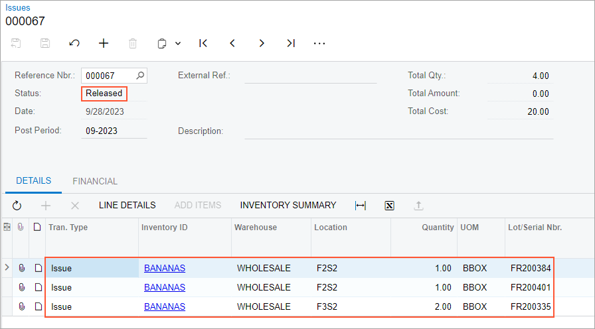
Task: Click the Undo icon in the toolbar
Action: pos(74,43)
